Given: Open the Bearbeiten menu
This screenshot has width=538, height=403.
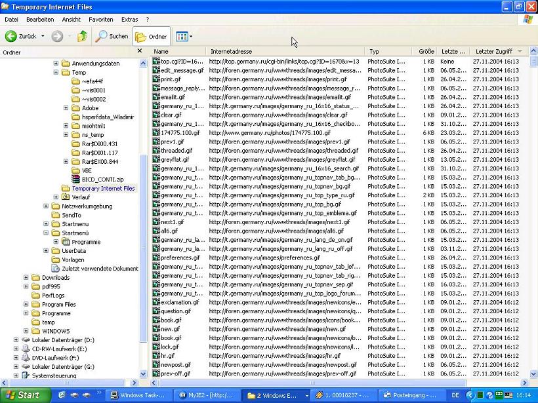Looking at the screenshot, I should click(40, 20).
